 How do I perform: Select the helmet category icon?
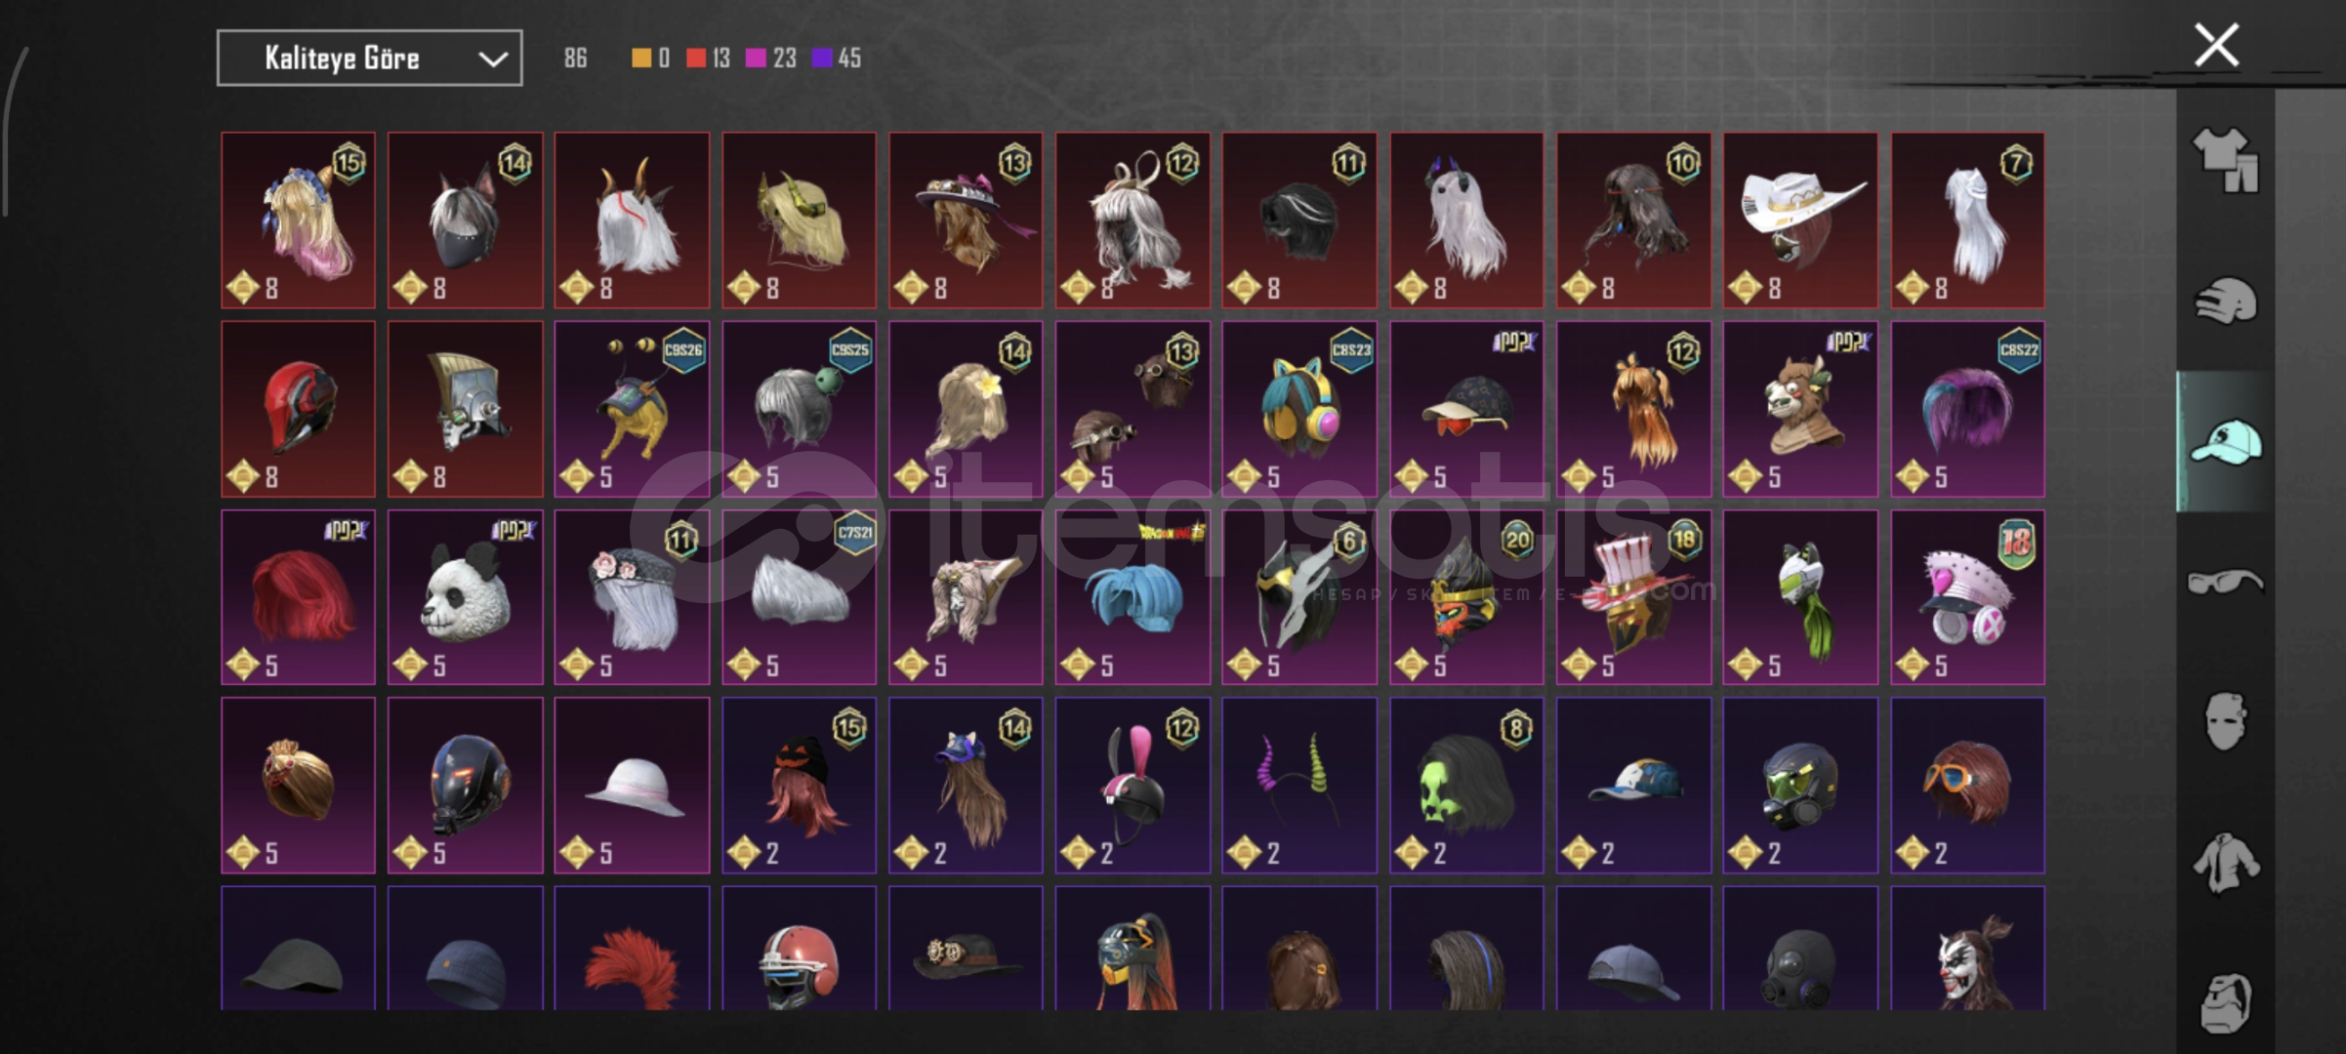pyautogui.click(x=2225, y=301)
